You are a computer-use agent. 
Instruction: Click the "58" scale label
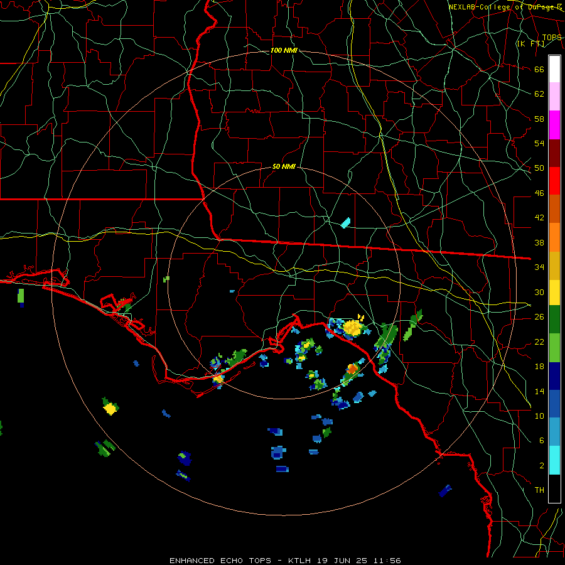coord(539,119)
